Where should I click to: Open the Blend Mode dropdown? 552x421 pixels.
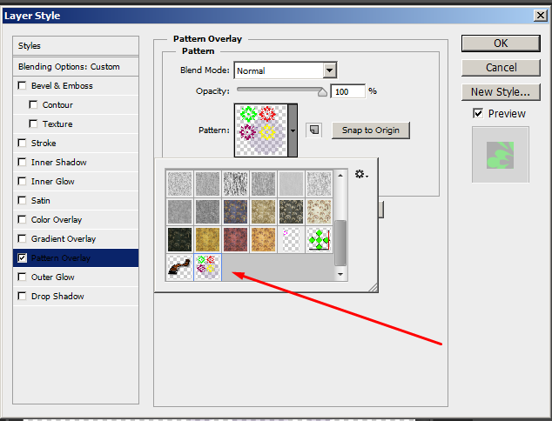[329, 70]
